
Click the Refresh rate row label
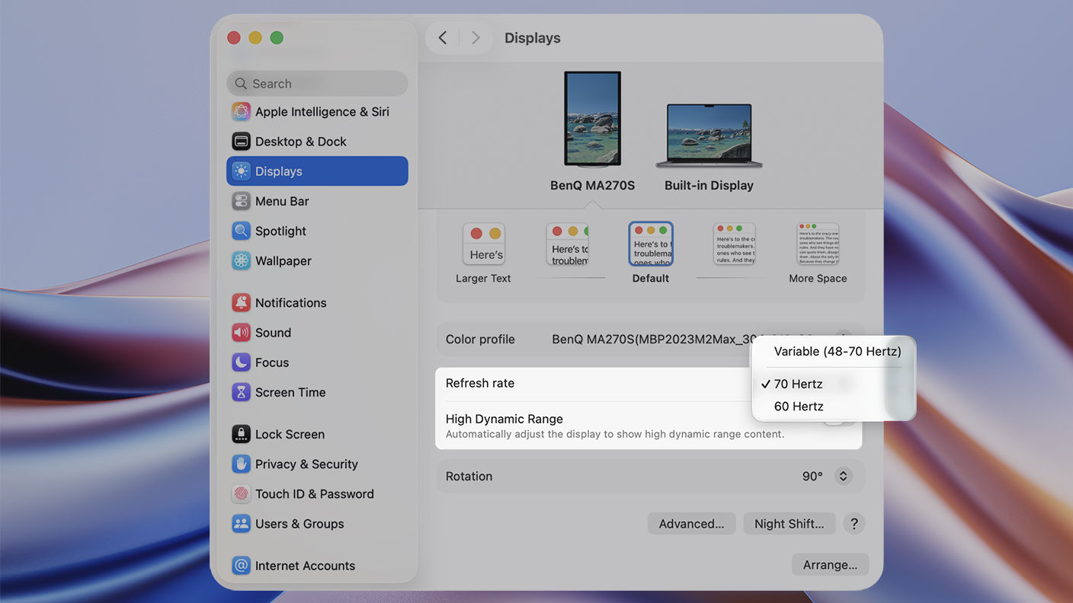(x=480, y=383)
